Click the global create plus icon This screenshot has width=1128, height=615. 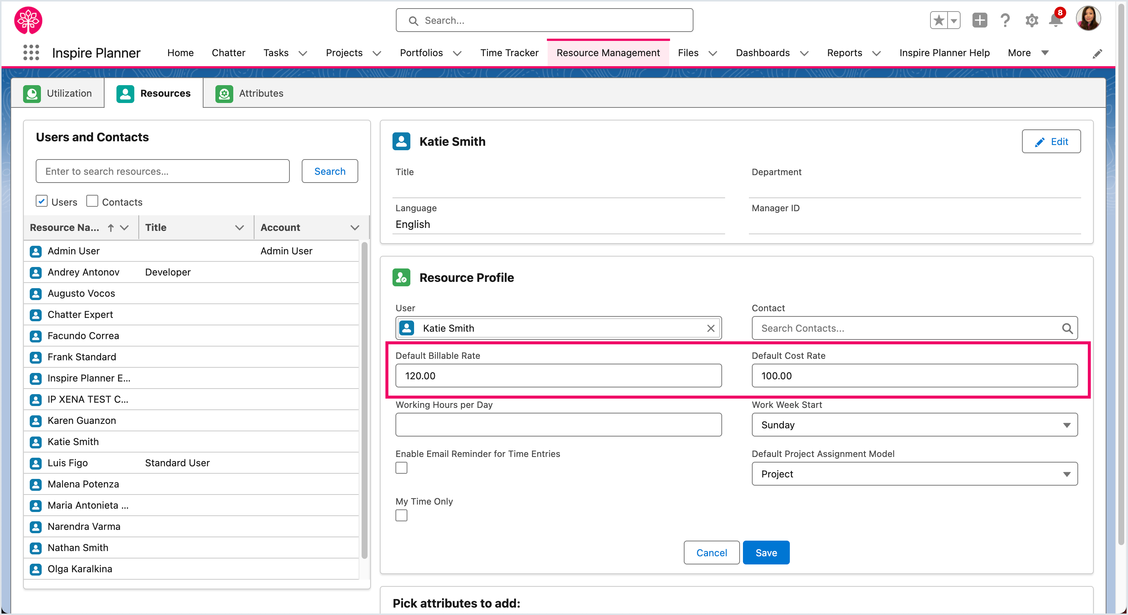(980, 20)
